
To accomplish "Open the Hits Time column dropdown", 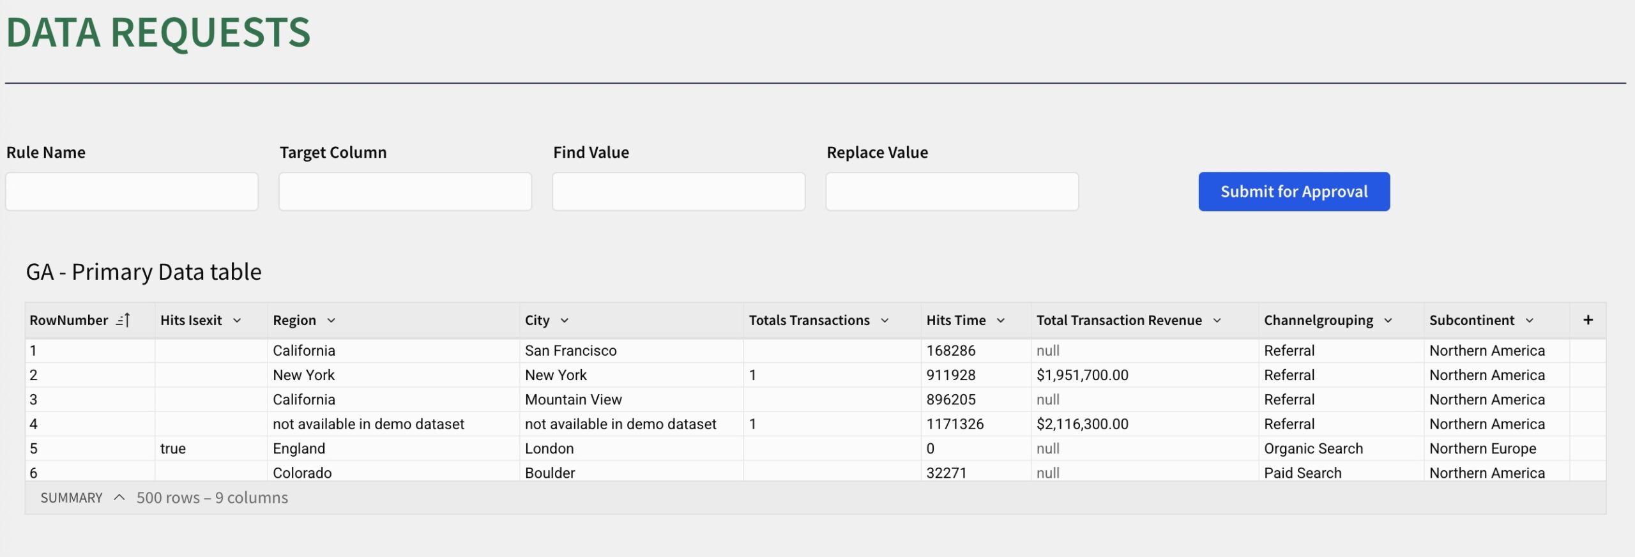I will pos(1001,321).
